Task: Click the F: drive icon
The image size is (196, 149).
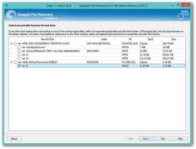Action: pyautogui.click(x=24, y=66)
